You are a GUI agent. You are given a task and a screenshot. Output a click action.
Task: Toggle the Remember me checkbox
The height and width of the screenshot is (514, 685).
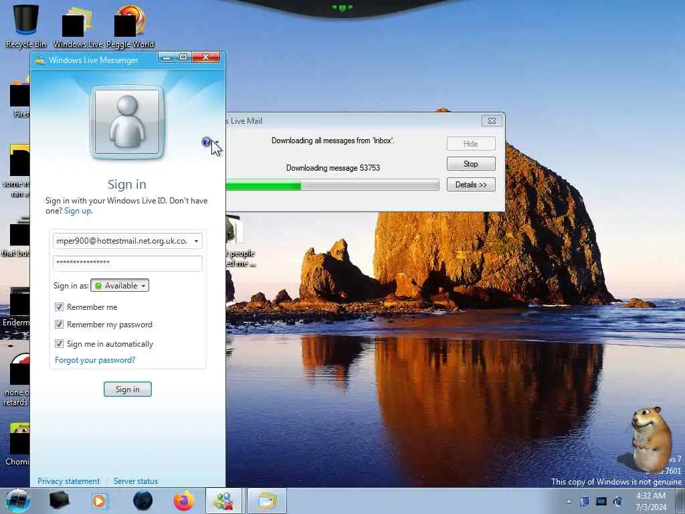click(x=59, y=307)
